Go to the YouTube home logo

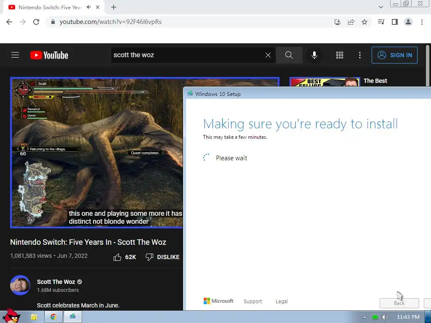click(49, 55)
